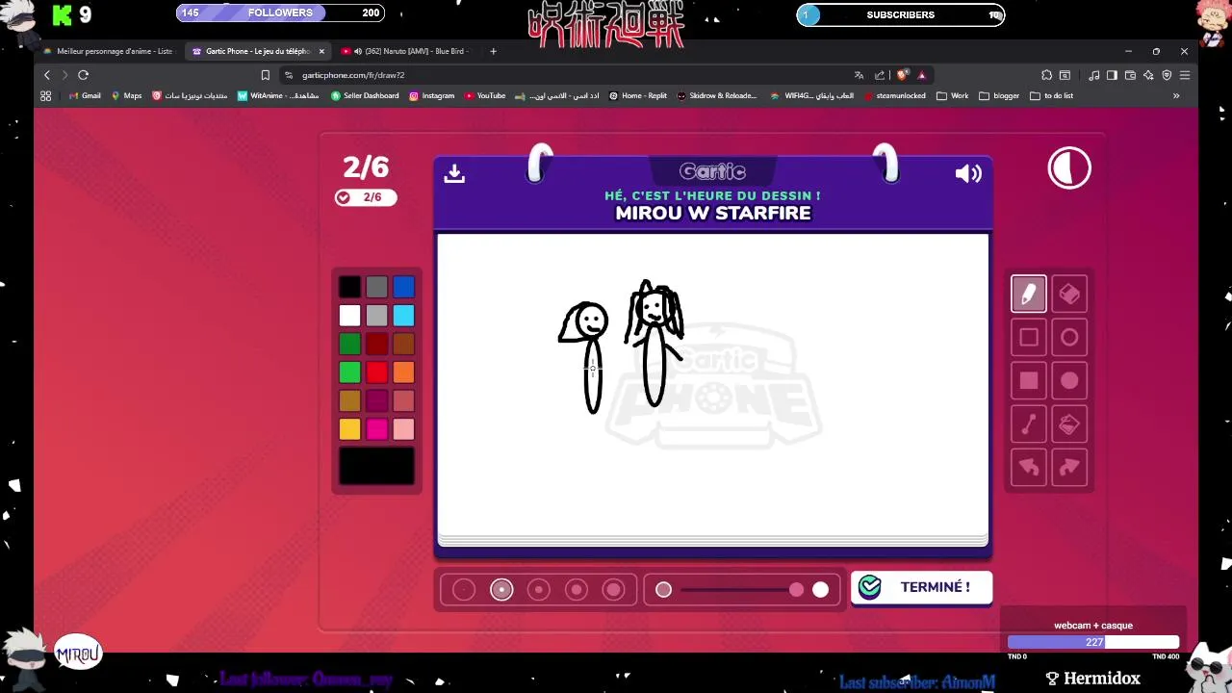Open the large current color picker box
The image size is (1232, 693).
pos(376,466)
